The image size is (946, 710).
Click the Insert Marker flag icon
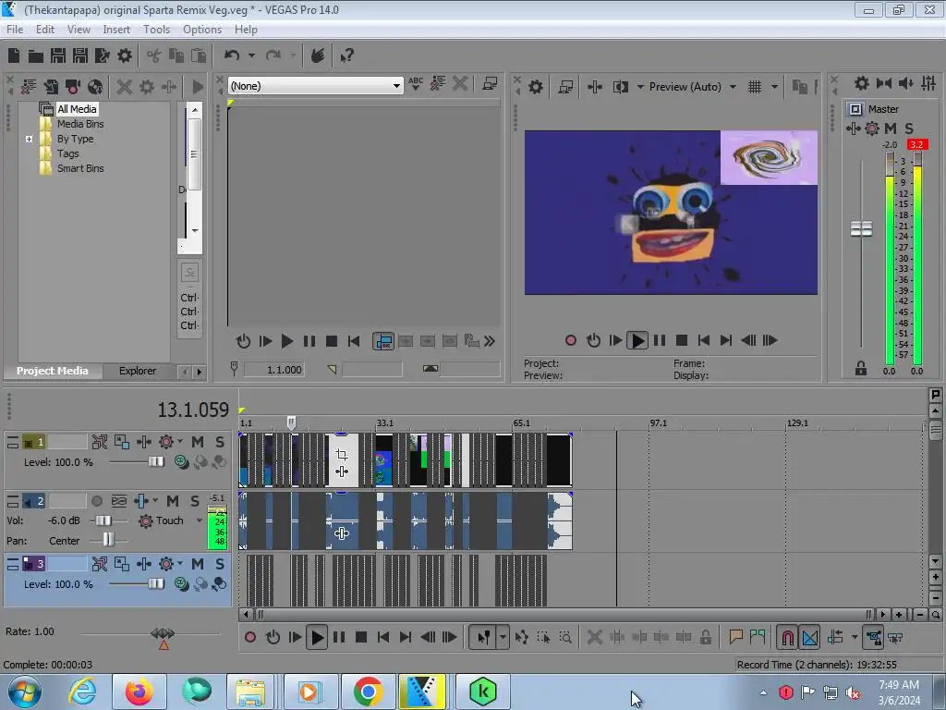coord(735,637)
